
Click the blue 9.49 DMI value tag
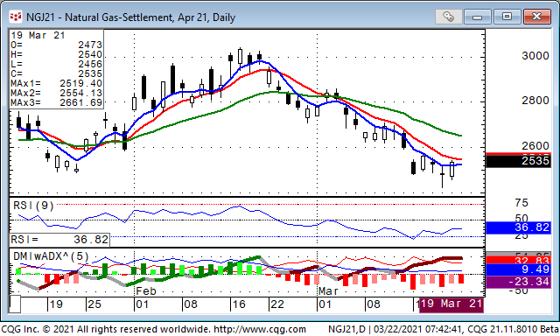tap(518, 269)
